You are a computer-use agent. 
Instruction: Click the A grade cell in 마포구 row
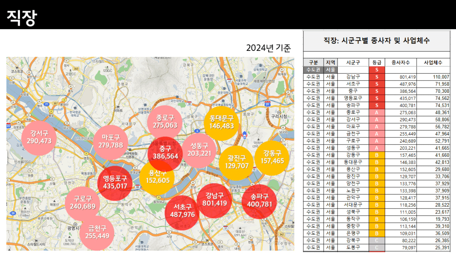tap(377, 127)
